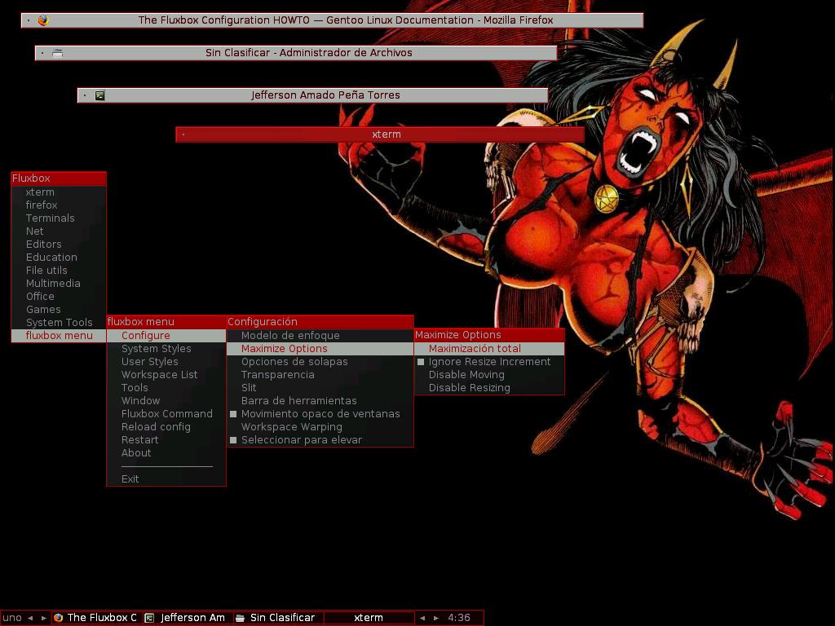Open Transparencia submenu
This screenshot has height=626, width=835.
coord(320,375)
